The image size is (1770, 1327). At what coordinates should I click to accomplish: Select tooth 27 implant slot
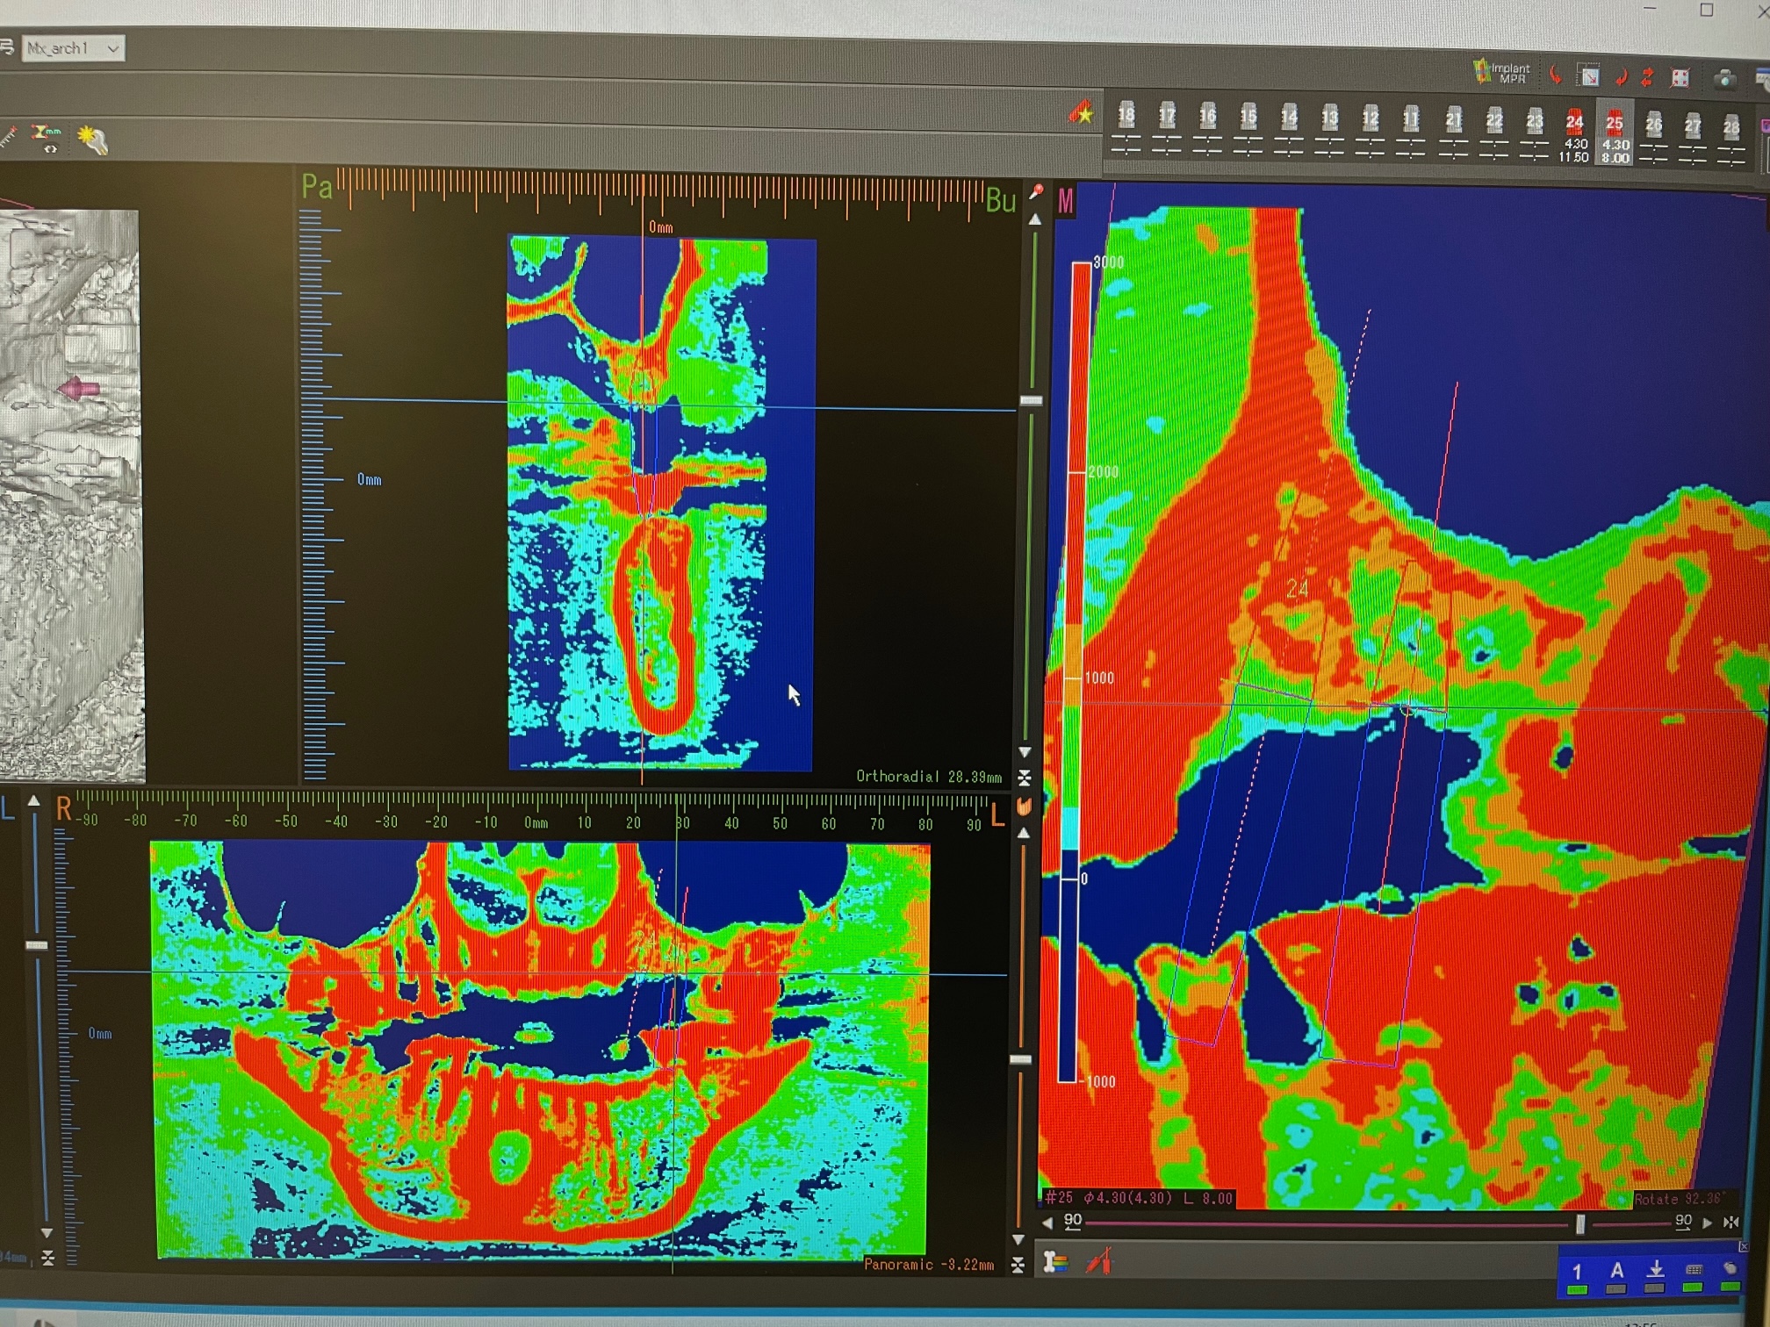pos(1693,139)
